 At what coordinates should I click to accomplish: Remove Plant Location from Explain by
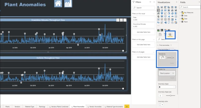click(173, 73)
